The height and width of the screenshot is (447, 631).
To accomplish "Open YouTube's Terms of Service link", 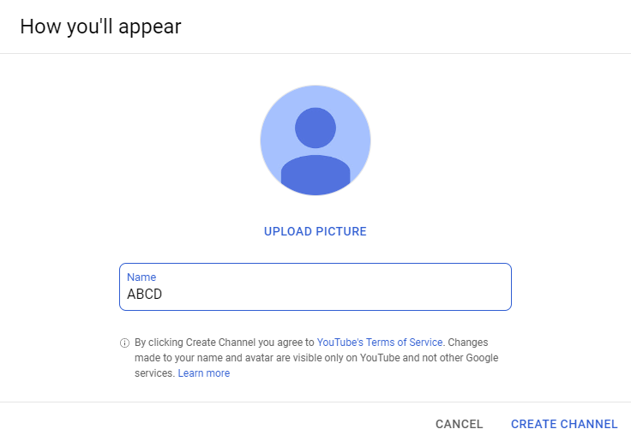I will (x=380, y=342).
